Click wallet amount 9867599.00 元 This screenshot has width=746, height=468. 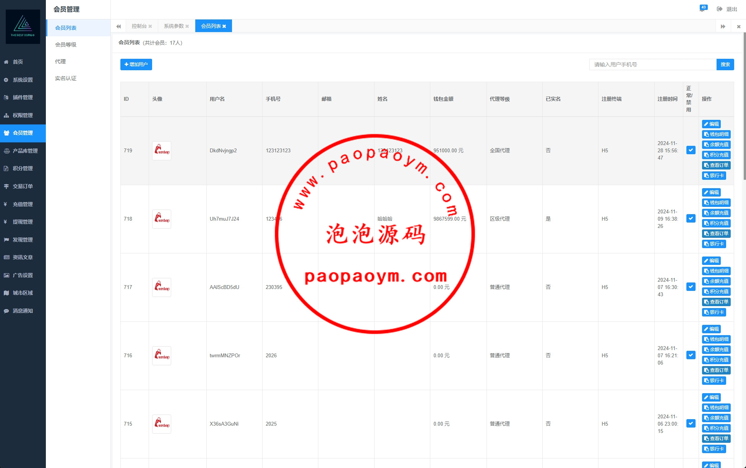point(450,219)
